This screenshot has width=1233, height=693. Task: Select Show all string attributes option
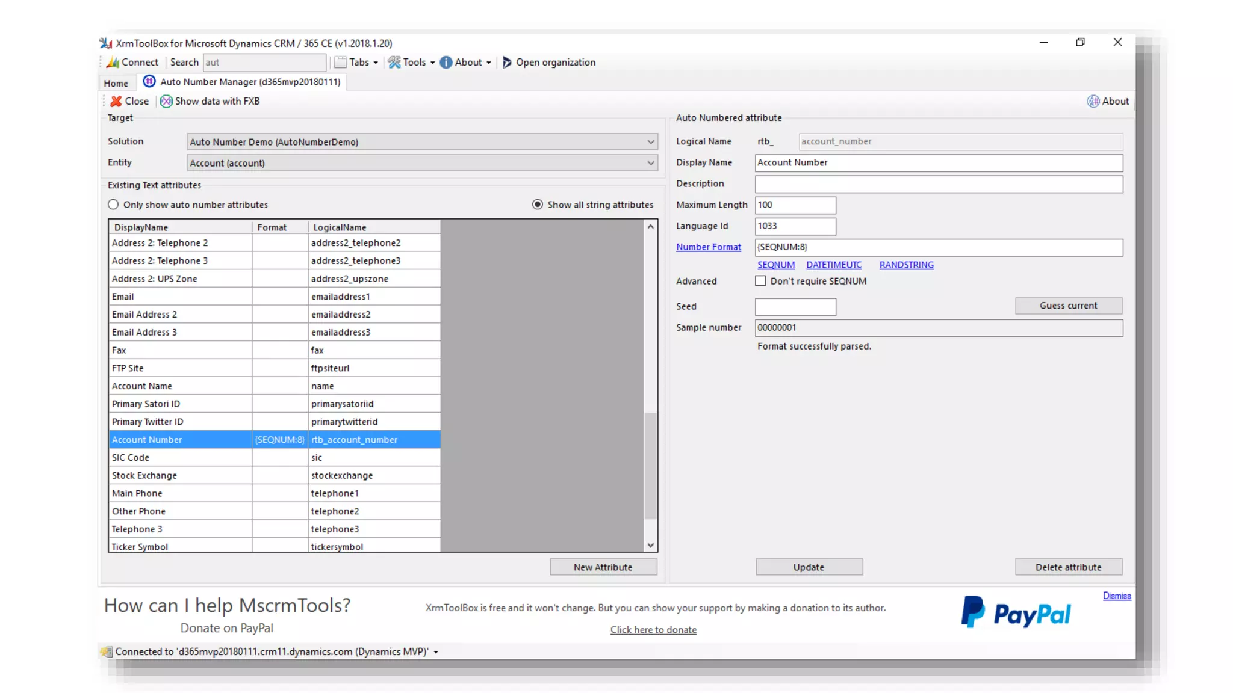pyautogui.click(x=538, y=205)
